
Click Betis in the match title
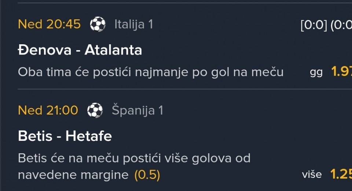tap(35, 136)
